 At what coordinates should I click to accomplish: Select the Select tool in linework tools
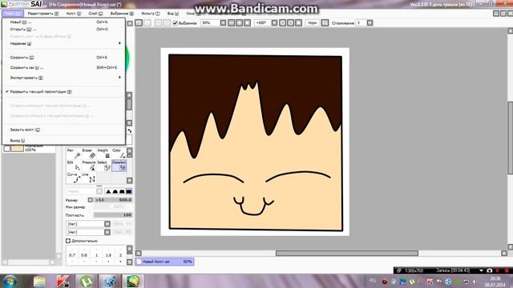pos(103,166)
